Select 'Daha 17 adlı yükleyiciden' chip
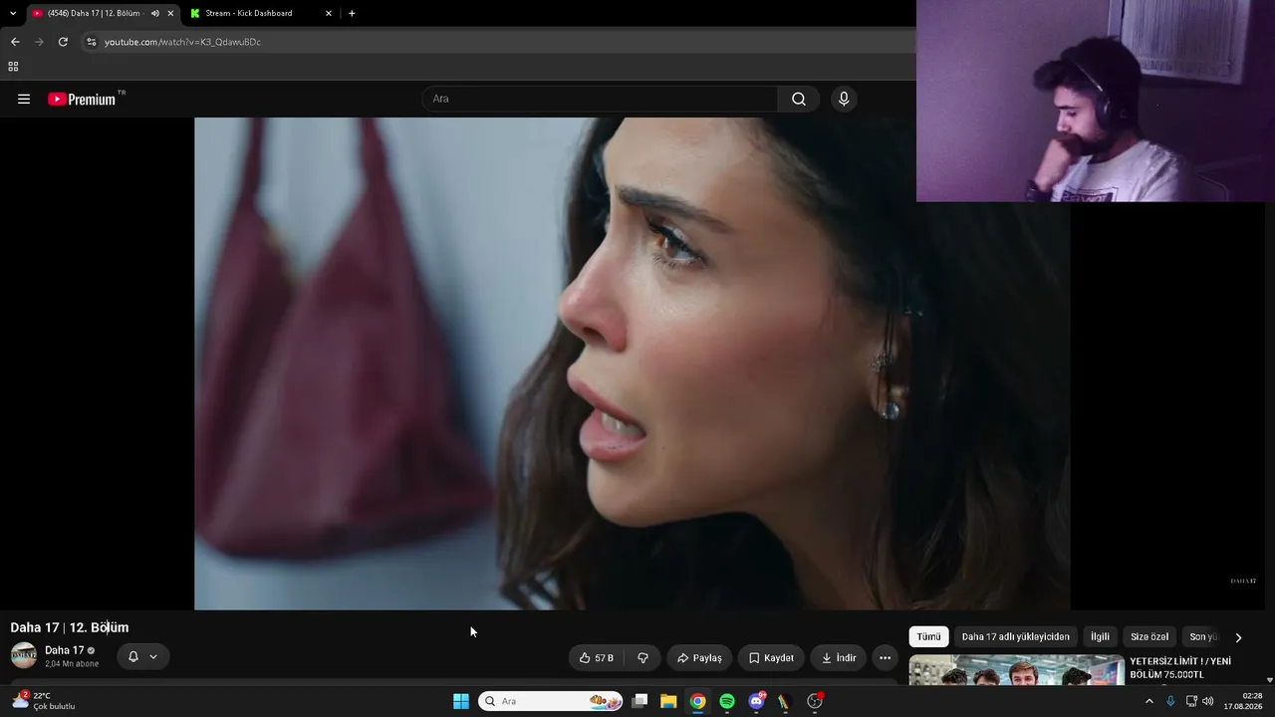 pos(1016,636)
